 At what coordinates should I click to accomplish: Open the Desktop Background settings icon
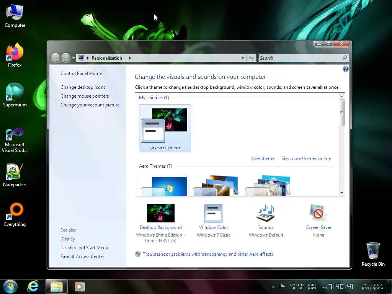coord(161,213)
